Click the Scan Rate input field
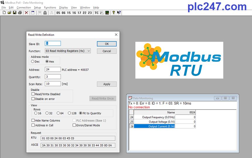Image resolution: width=252 pixels, height=158 pixels. (x=53, y=84)
